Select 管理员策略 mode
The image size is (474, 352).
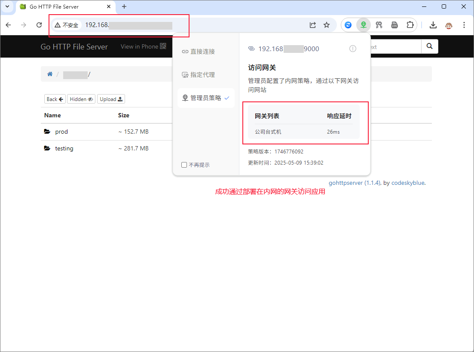[x=206, y=98]
